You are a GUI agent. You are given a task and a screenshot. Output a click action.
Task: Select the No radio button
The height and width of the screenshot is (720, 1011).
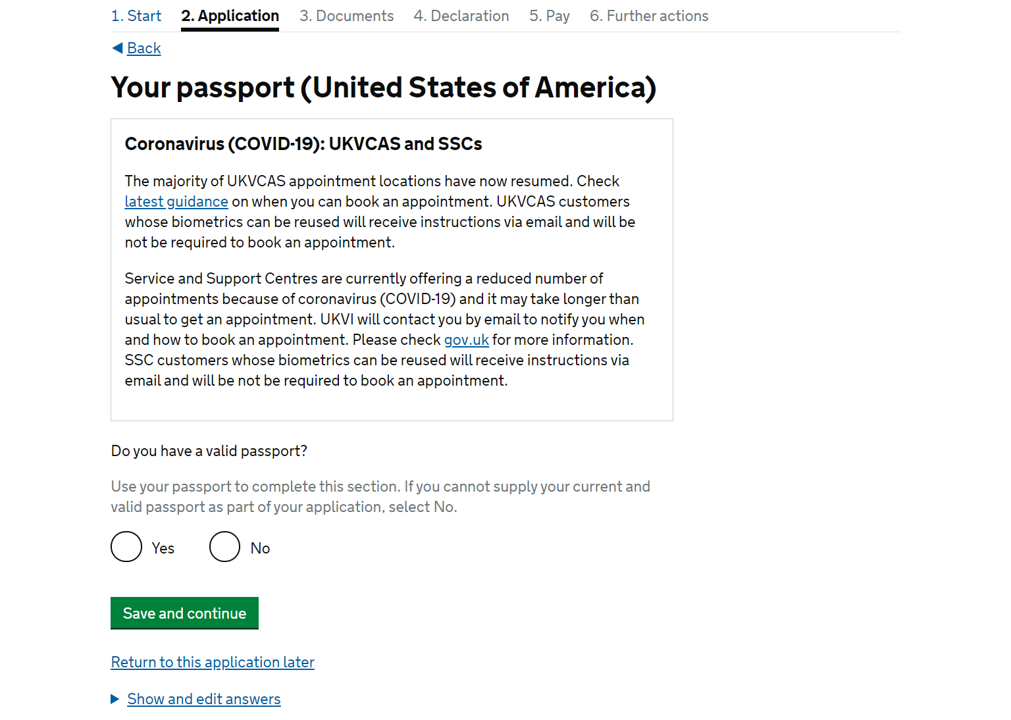(225, 547)
